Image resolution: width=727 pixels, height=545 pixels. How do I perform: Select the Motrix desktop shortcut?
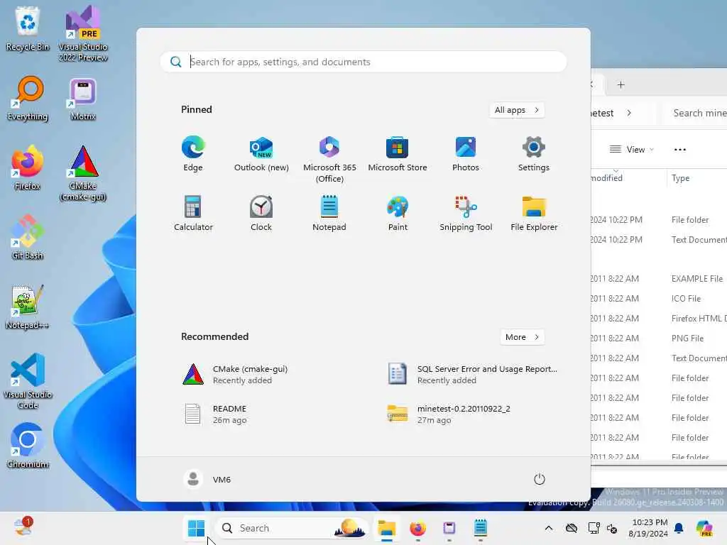click(83, 98)
